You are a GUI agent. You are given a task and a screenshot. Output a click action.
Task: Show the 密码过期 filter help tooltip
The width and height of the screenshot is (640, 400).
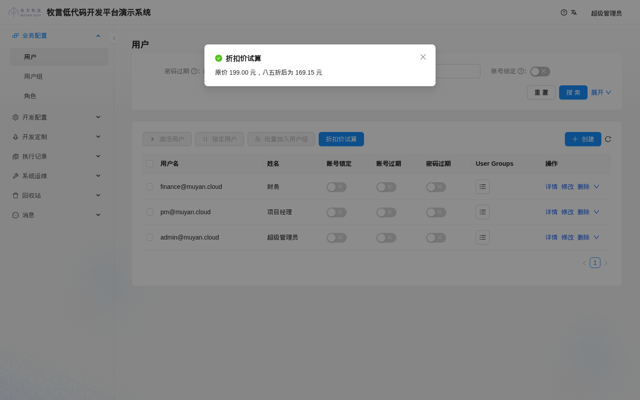194,71
